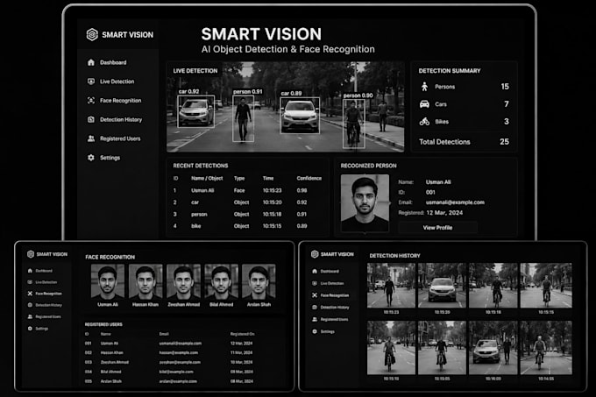Open the history thumbnail with car and pedestrian
Viewport: 596px width, 397px height.
point(493,348)
